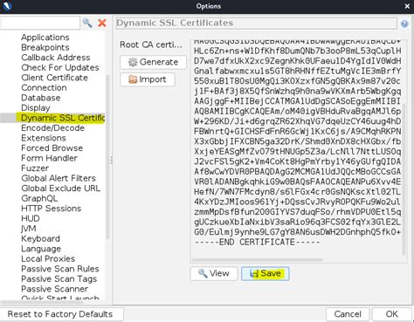Image resolution: width=414 pixels, height=322 pixels.
Task: Select HUD option
Action: (31, 218)
